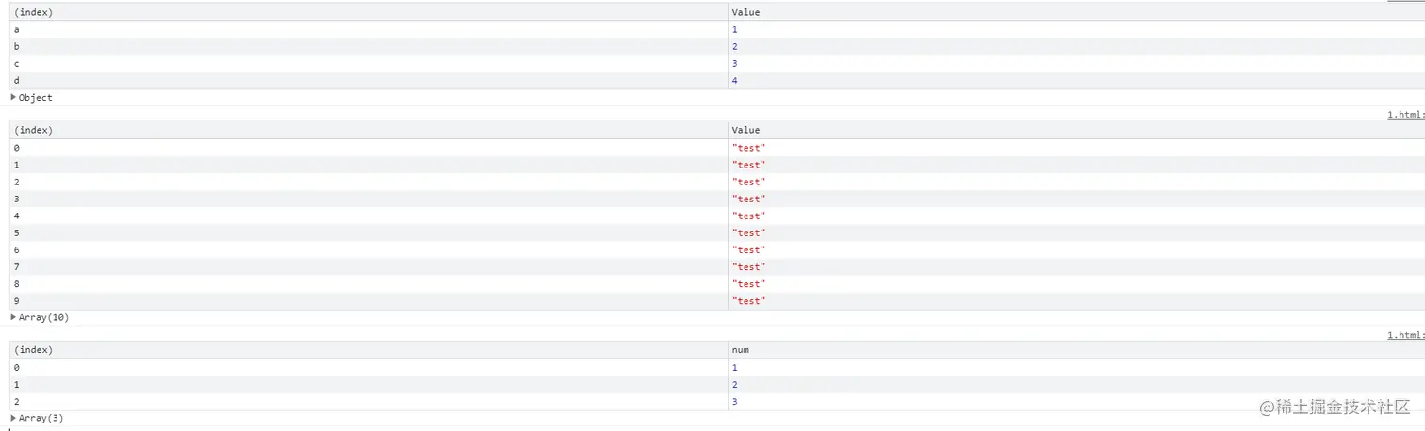Select index 6 in the test table
The image size is (1425, 431).
[16, 250]
